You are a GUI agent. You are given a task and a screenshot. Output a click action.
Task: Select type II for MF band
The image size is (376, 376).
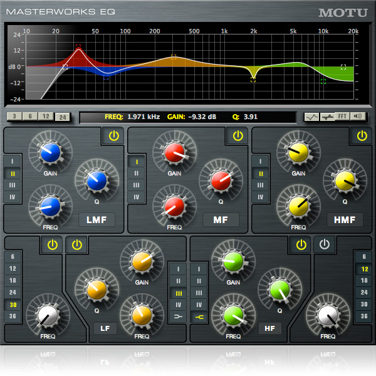(137, 173)
